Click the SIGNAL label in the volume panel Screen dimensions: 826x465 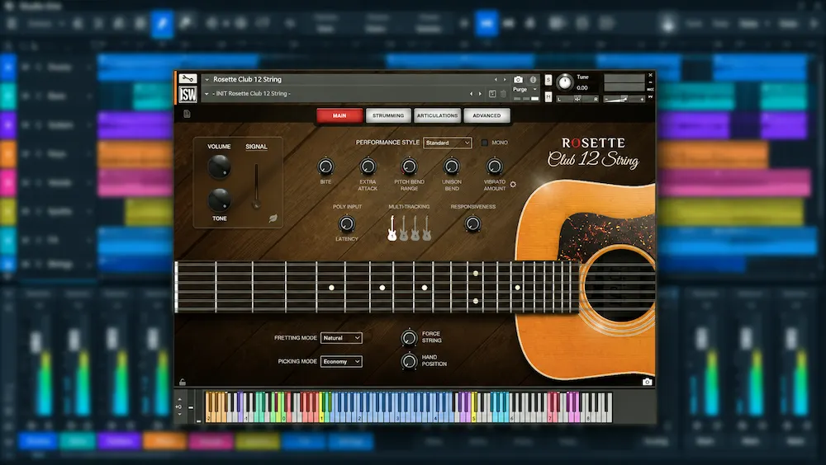257,147
